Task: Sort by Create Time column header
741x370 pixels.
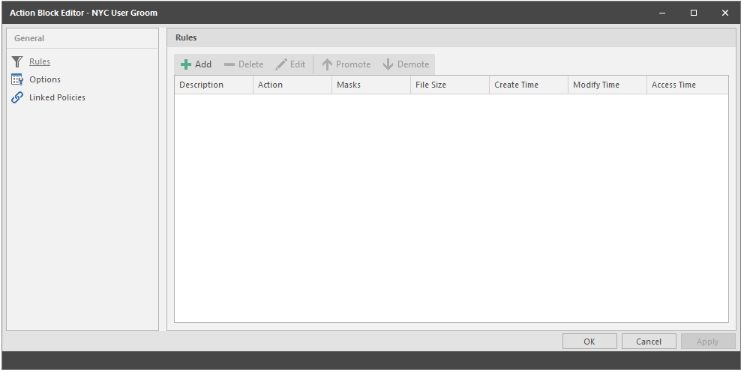Action: pyautogui.click(x=529, y=85)
